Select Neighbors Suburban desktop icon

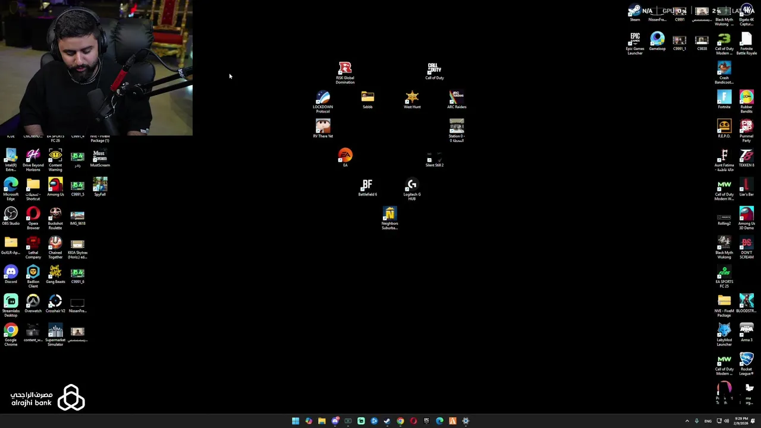(x=389, y=218)
